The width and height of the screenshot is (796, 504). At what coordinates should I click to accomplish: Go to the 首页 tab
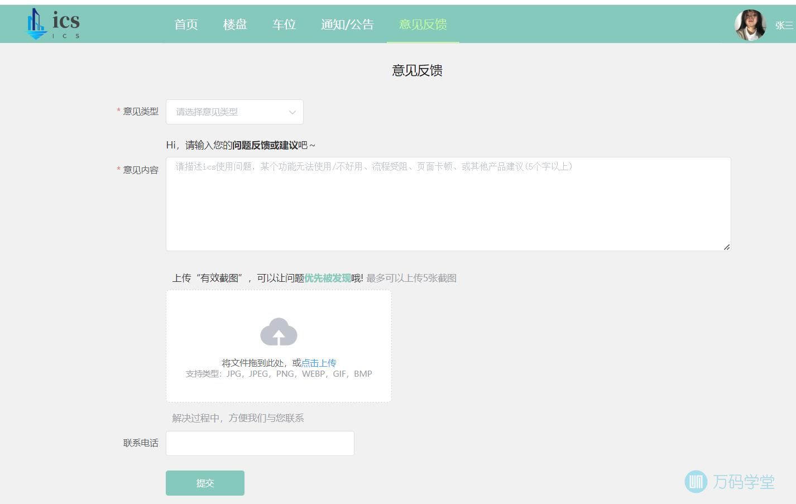coord(186,25)
